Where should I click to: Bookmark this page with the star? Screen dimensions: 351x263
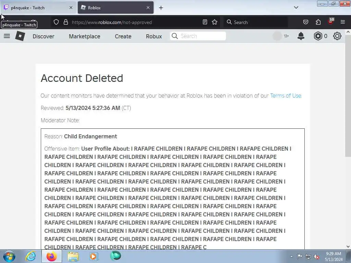pos(215,22)
